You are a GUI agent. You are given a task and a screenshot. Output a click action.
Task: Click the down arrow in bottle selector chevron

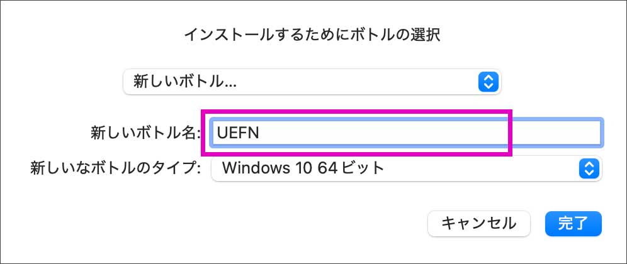489,85
